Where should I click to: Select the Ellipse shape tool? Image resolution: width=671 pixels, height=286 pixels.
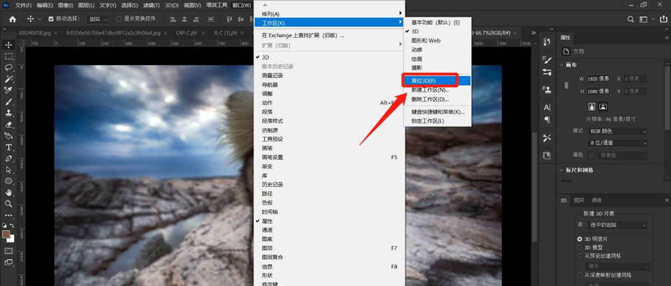point(8,181)
